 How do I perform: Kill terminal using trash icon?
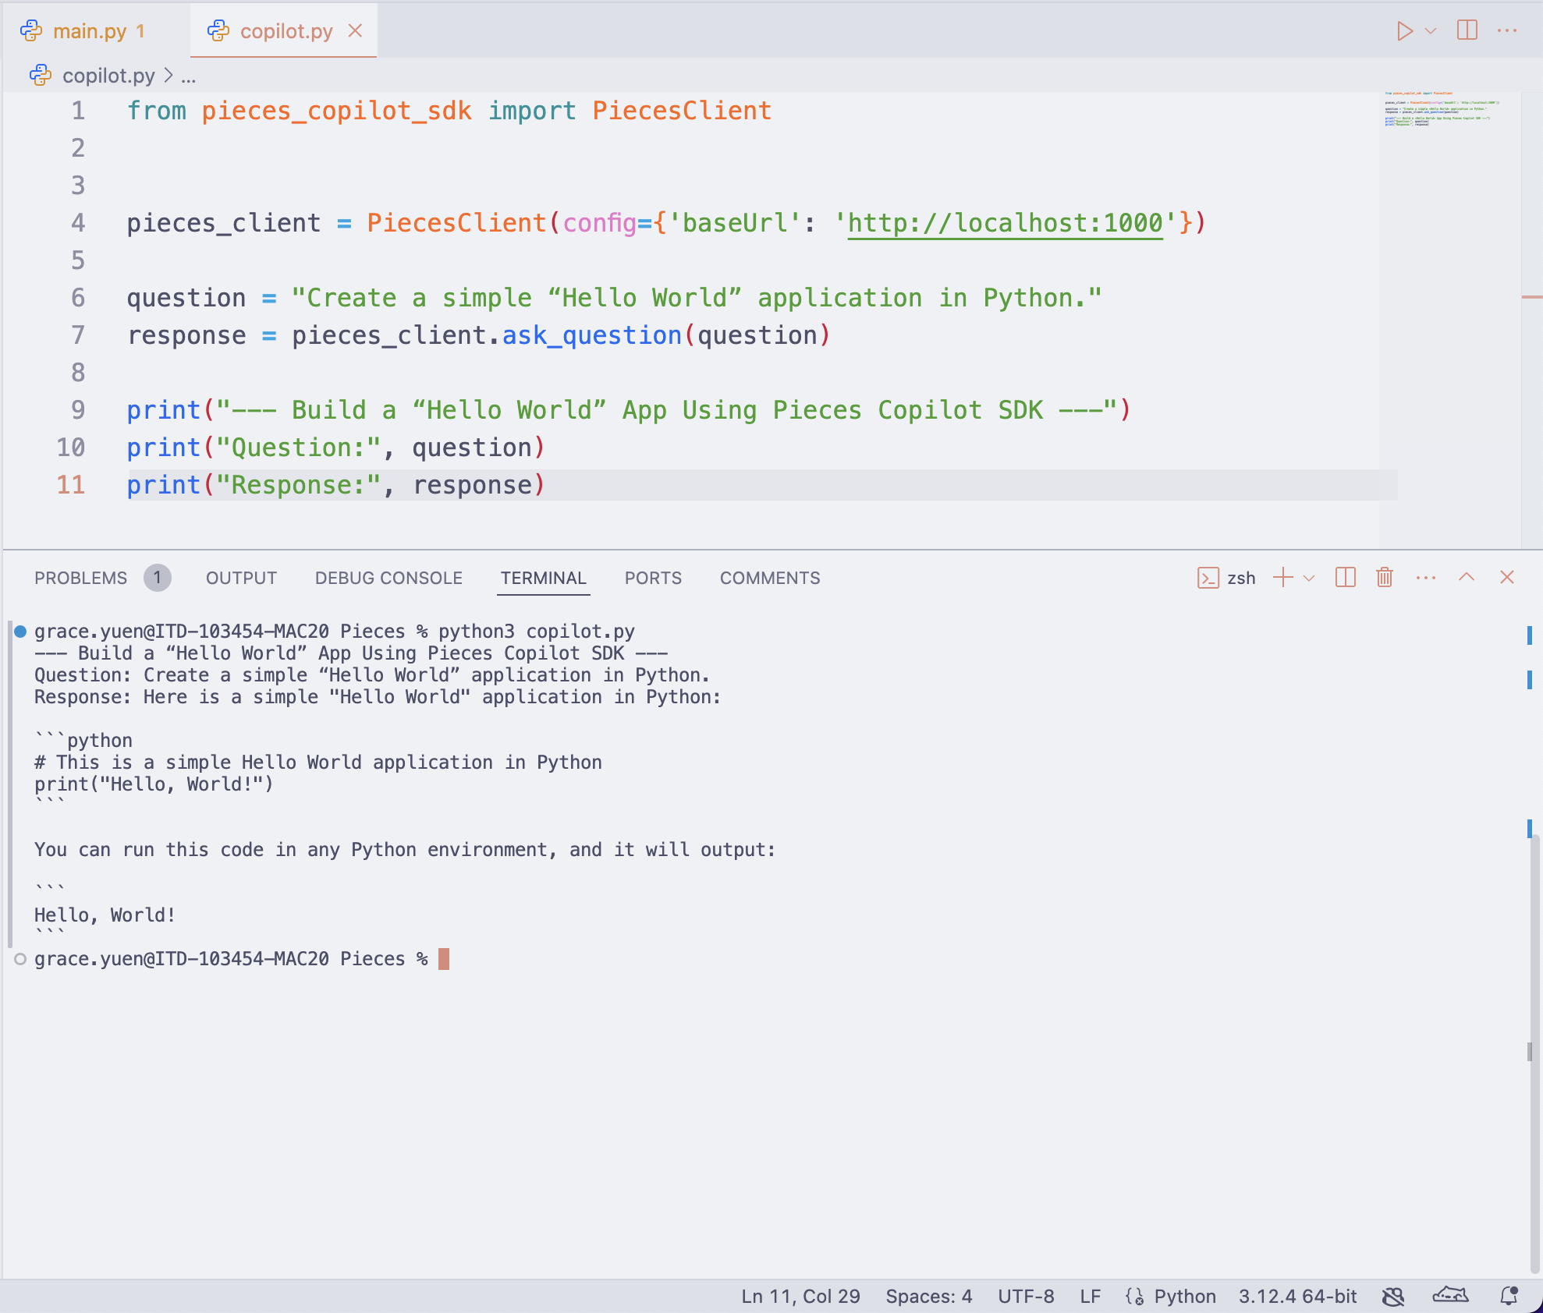pos(1385,578)
